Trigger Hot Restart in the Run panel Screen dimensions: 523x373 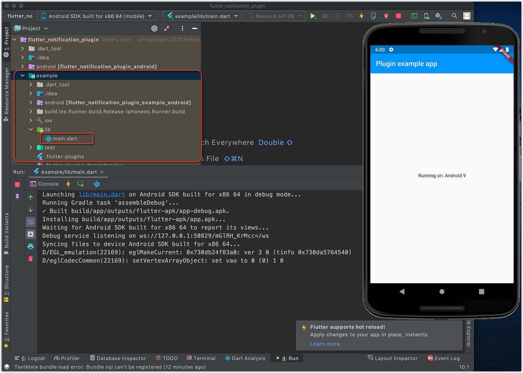pyautogui.click(x=81, y=184)
